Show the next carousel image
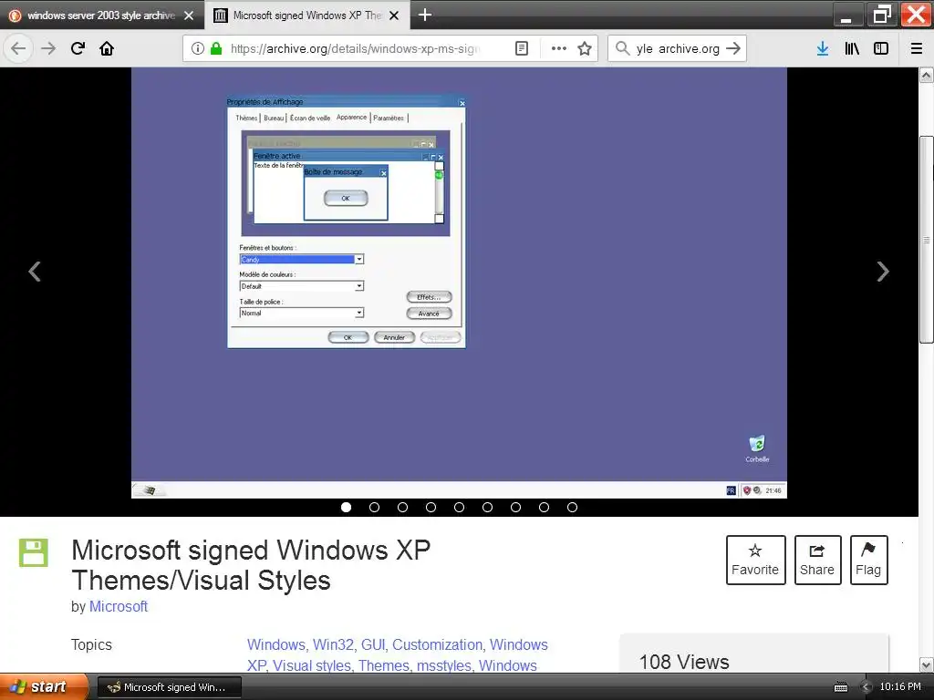The width and height of the screenshot is (934, 700). [883, 272]
